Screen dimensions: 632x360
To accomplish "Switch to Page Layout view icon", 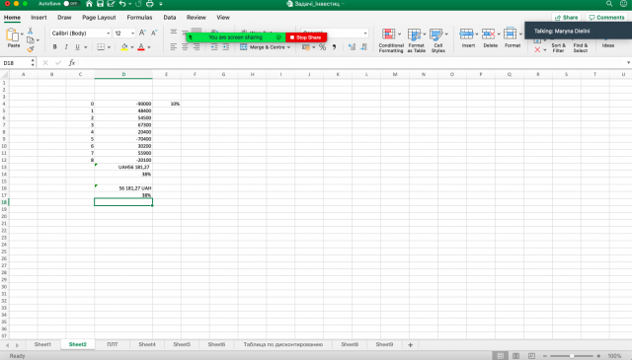I will 515,356.
